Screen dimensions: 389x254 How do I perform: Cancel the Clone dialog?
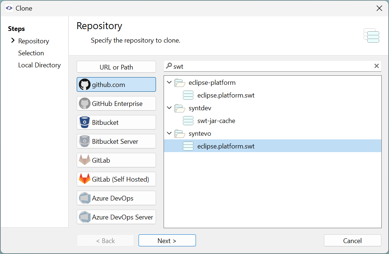pyautogui.click(x=352, y=241)
